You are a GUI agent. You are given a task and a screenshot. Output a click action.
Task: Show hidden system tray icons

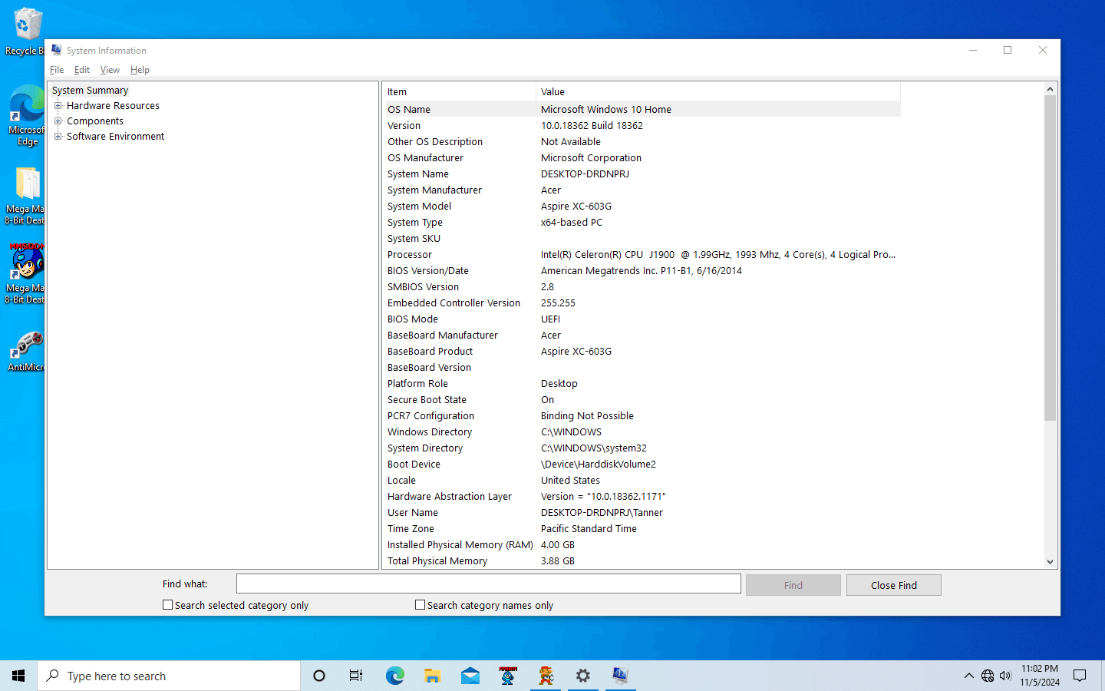pos(968,676)
